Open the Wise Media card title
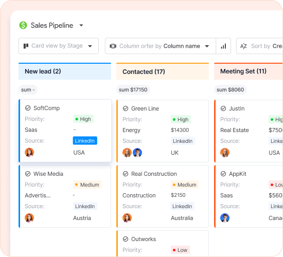This screenshot has width=283, height=257. (48, 174)
